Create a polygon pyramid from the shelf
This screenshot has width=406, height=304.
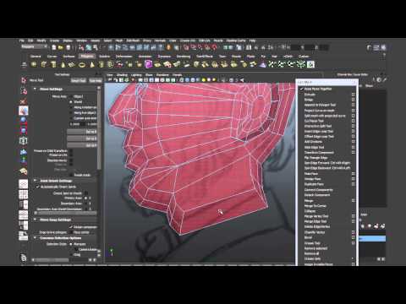[92, 64]
